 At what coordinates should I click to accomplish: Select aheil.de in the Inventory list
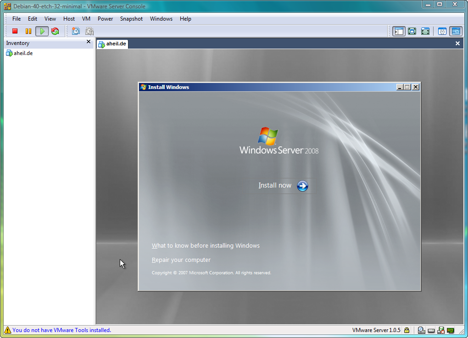tap(20, 53)
